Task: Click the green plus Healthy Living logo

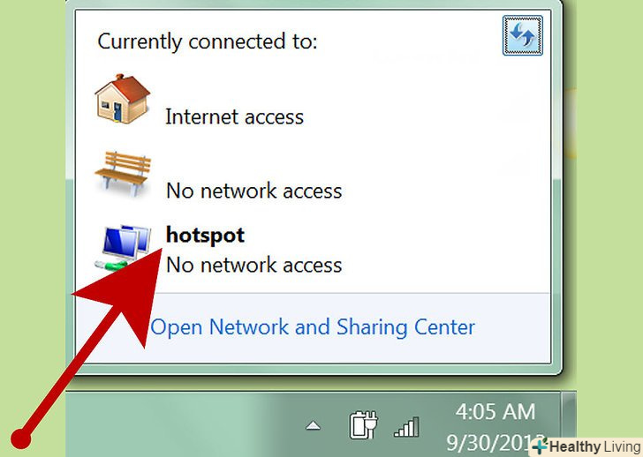Action: 540,446
